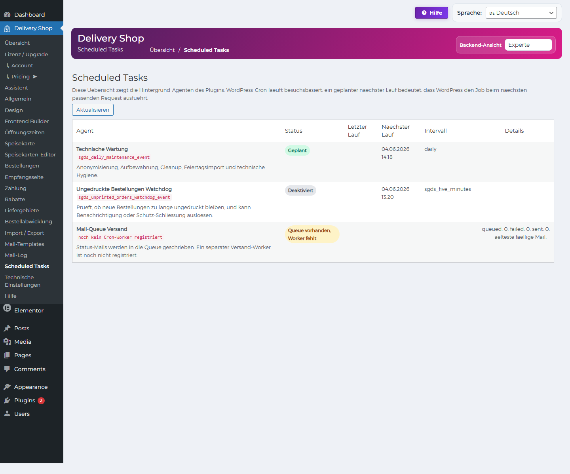
Task: Click the Dashboard gauge icon
Action: (7, 15)
